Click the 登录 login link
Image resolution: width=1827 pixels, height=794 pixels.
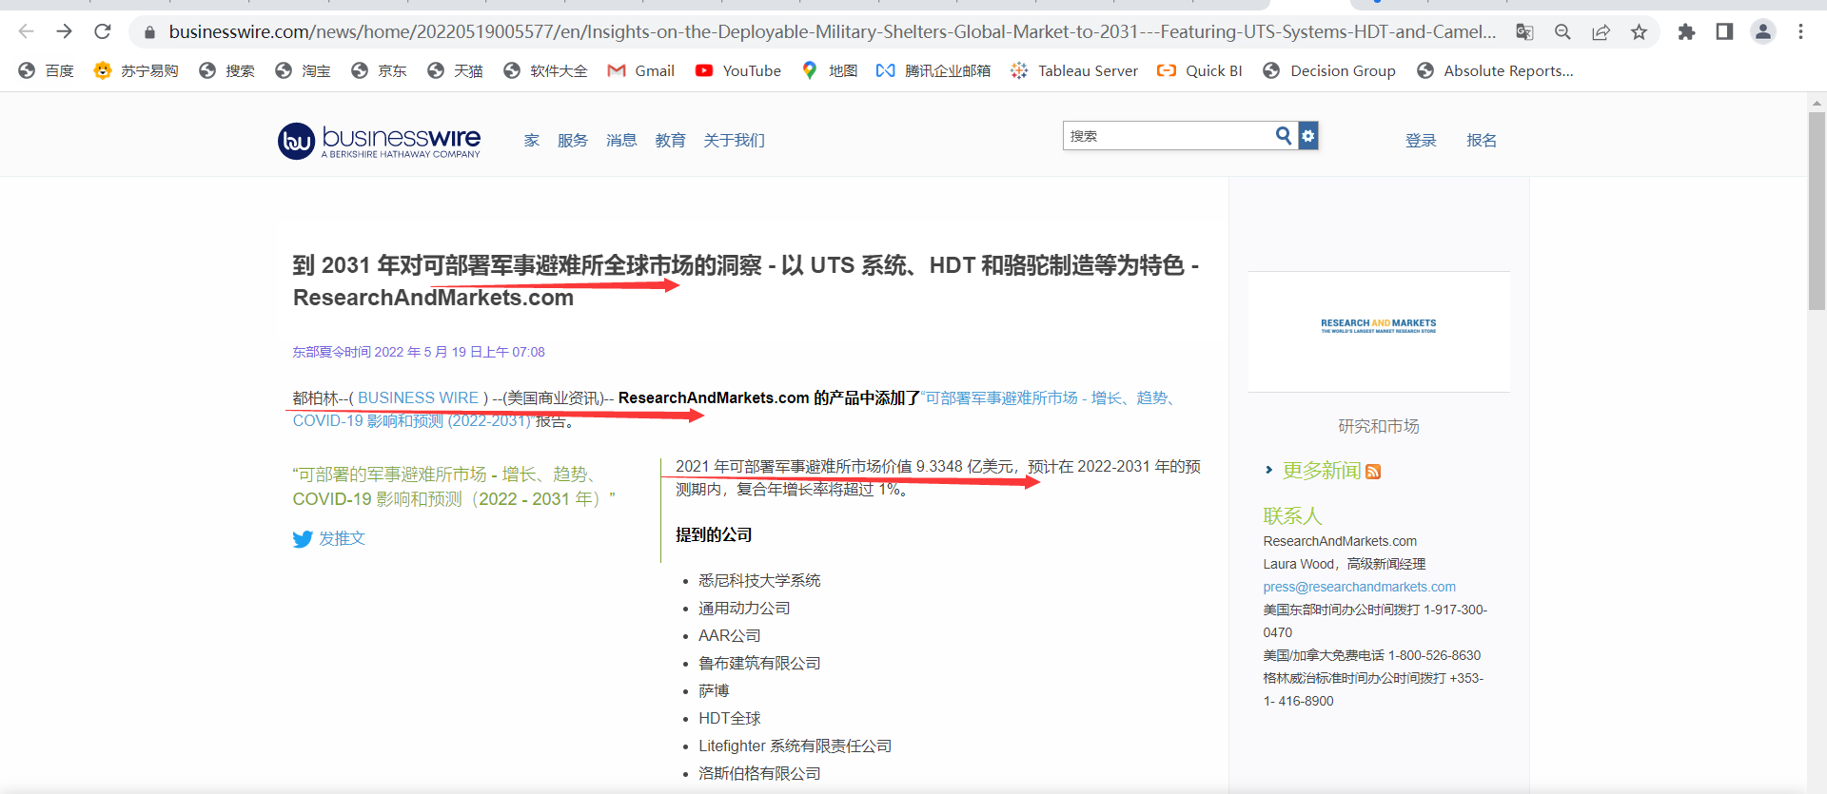(1421, 141)
